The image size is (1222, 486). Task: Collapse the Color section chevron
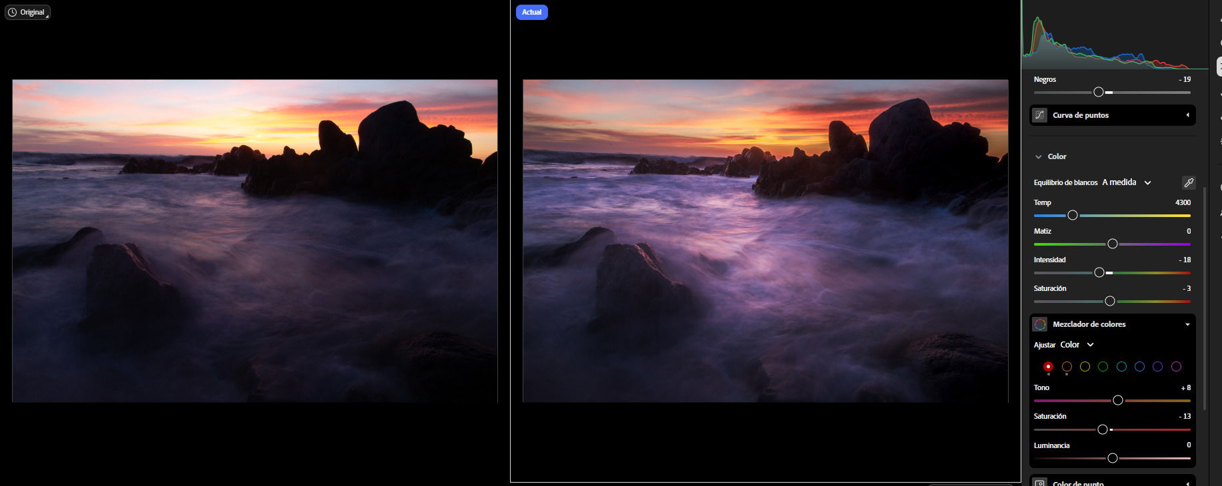coord(1038,157)
